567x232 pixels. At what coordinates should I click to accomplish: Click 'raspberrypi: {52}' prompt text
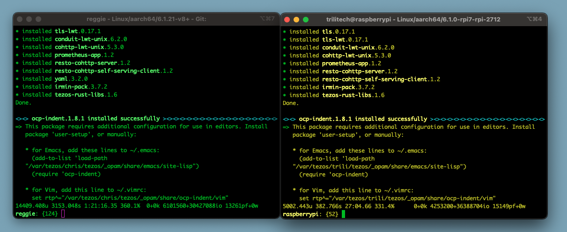[311, 214]
